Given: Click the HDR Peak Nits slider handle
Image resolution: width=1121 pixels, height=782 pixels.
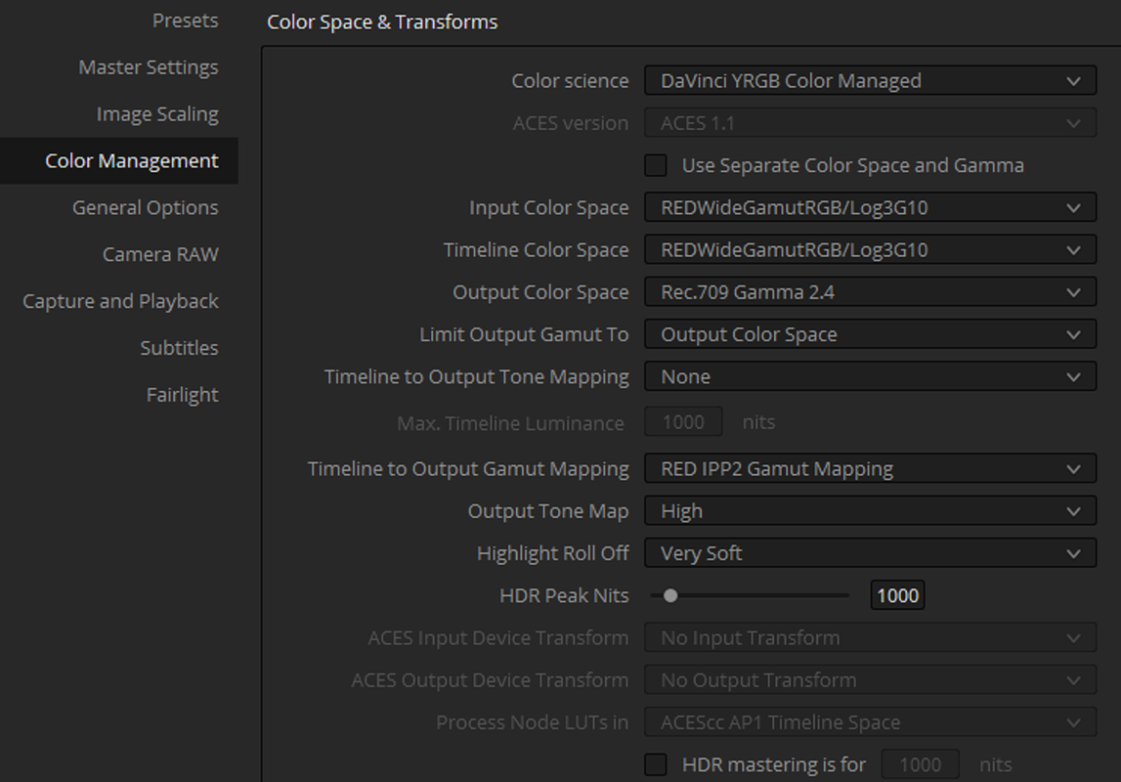Looking at the screenshot, I should click(669, 595).
